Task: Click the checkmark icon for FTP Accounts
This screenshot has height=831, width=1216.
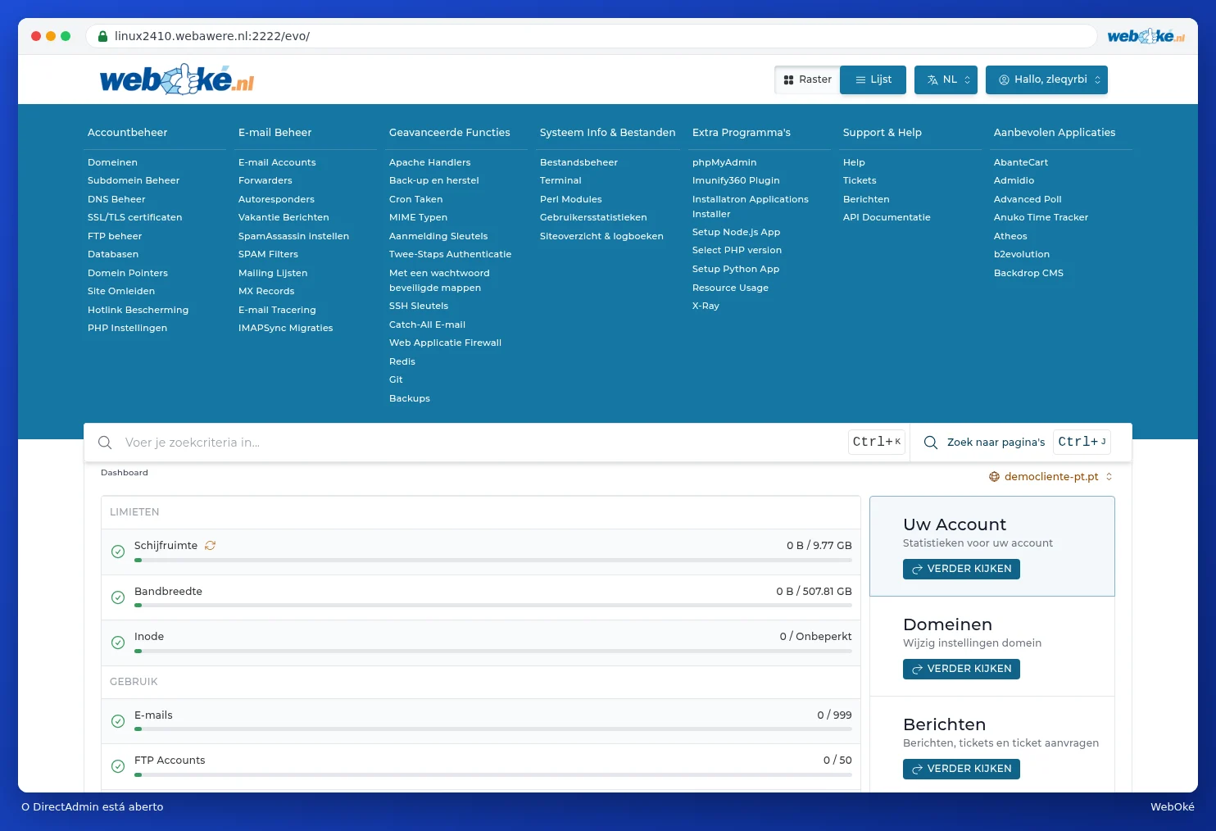Action: point(118,766)
